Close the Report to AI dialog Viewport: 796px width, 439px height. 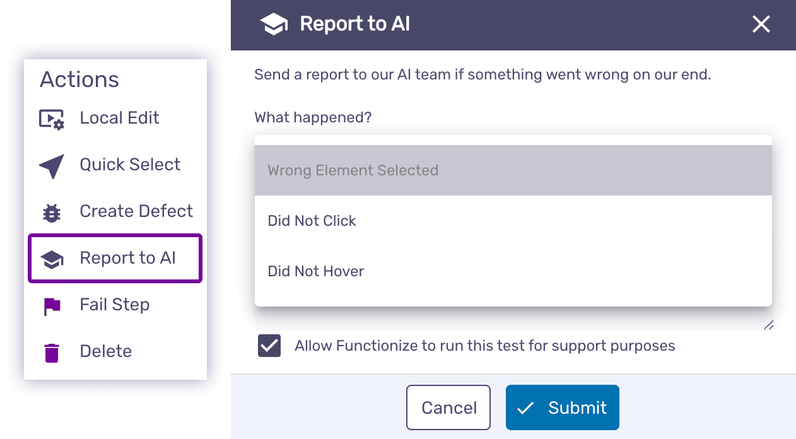tap(761, 25)
